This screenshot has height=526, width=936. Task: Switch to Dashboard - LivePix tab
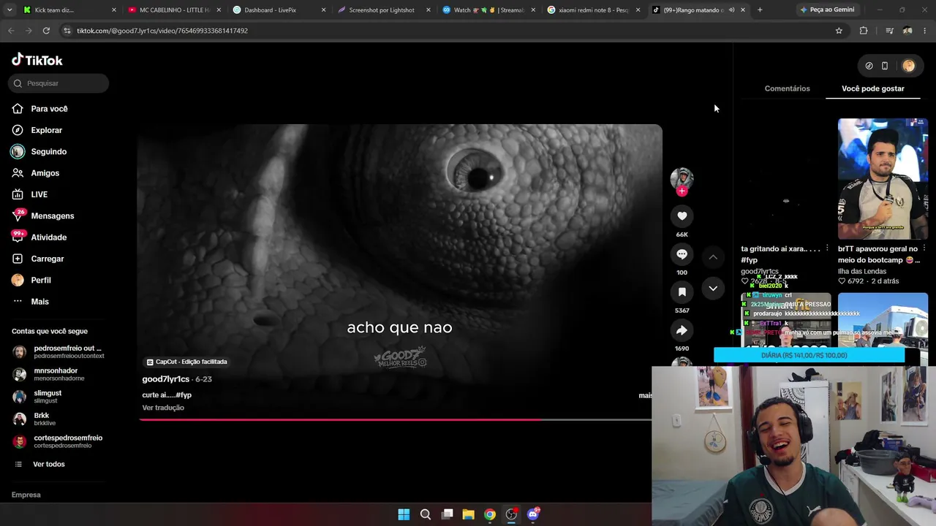pos(279,10)
